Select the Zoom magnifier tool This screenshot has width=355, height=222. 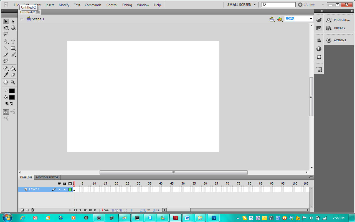13,82
